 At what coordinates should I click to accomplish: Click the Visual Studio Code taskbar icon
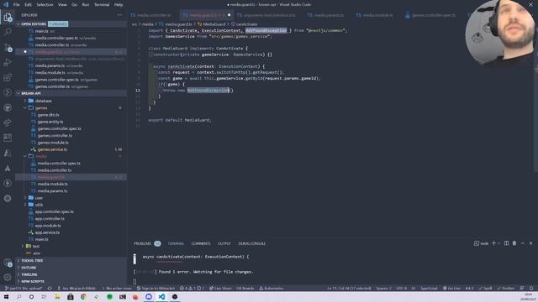tap(161, 297)
